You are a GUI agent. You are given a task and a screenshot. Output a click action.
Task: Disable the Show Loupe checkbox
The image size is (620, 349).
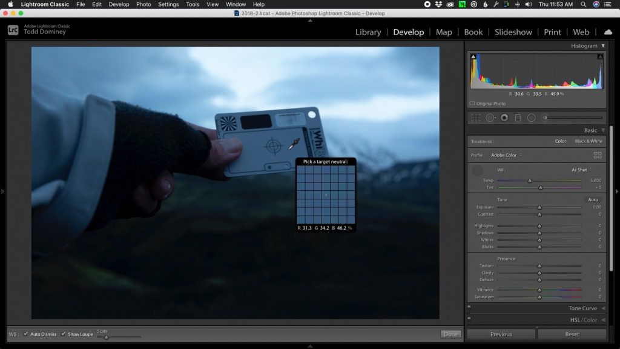(62, 334)
